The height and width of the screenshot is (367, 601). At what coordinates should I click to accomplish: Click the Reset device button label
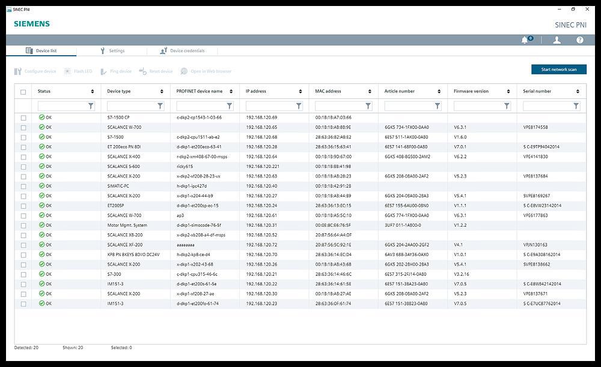coord(161,71)
